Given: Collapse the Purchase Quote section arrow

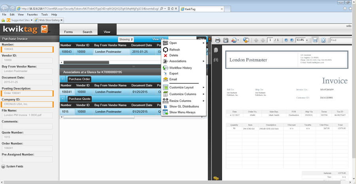Looking at the screenshot, I should coord(63,99).
